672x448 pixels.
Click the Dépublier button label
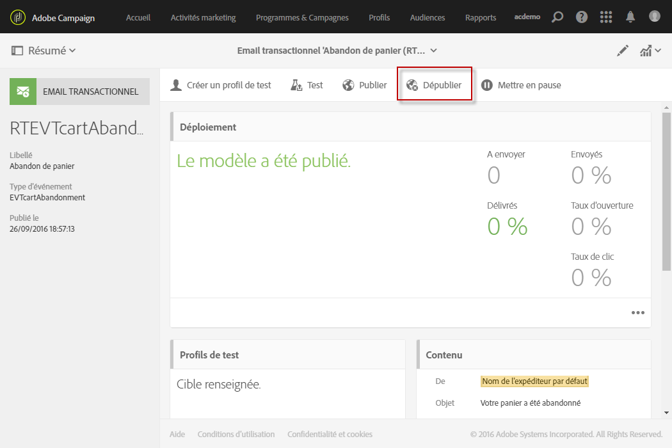[442, 85]
